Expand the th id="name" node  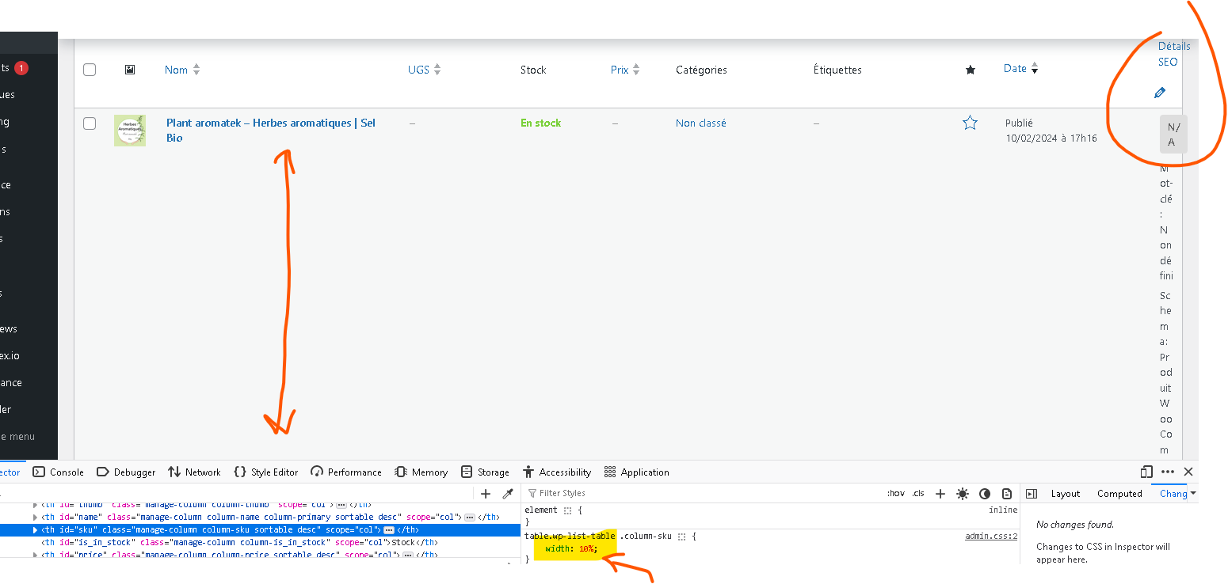coord(35,518)
